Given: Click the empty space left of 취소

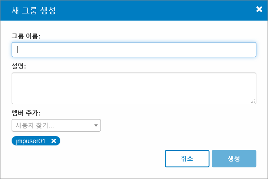Looking at the screenshot, I should pos(89,158).
